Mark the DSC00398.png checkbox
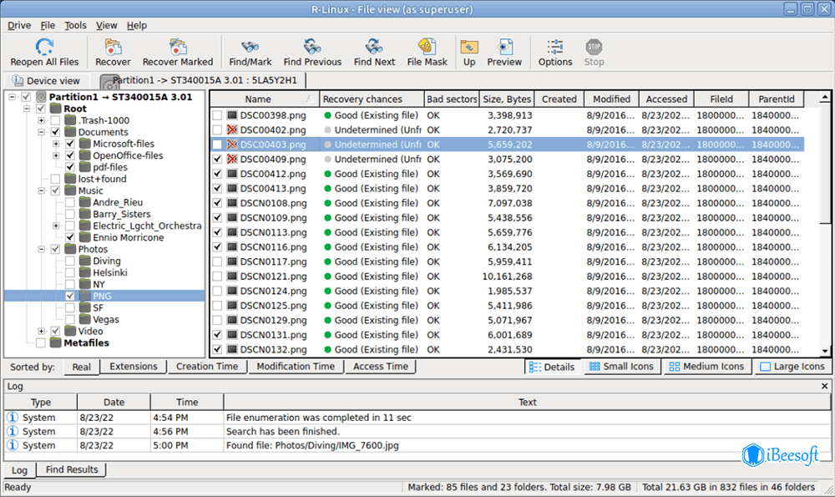This screenshot has height=497, width=835. click(217, 115)
